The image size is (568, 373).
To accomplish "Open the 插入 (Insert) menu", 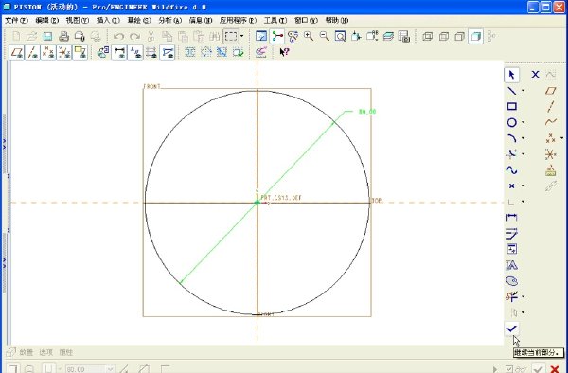I will point(108,20).
